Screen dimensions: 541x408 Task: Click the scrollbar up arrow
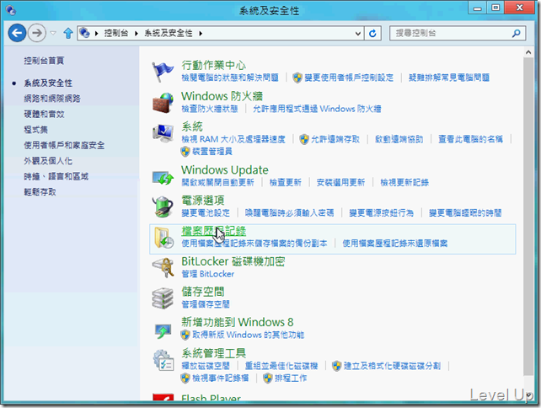tap(528, 52)
